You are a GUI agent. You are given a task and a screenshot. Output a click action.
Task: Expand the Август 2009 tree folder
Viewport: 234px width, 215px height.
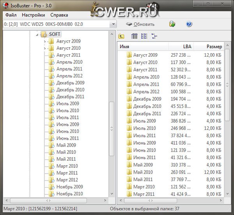click(x=45, y=41)
